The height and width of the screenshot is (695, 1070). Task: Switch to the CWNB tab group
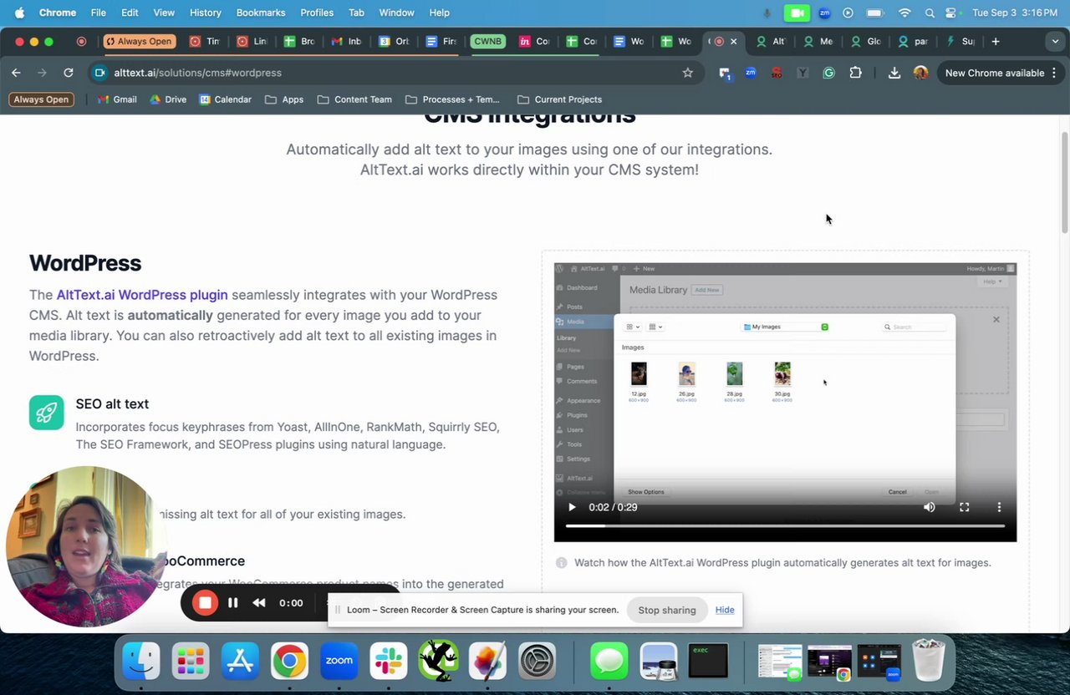487,41
